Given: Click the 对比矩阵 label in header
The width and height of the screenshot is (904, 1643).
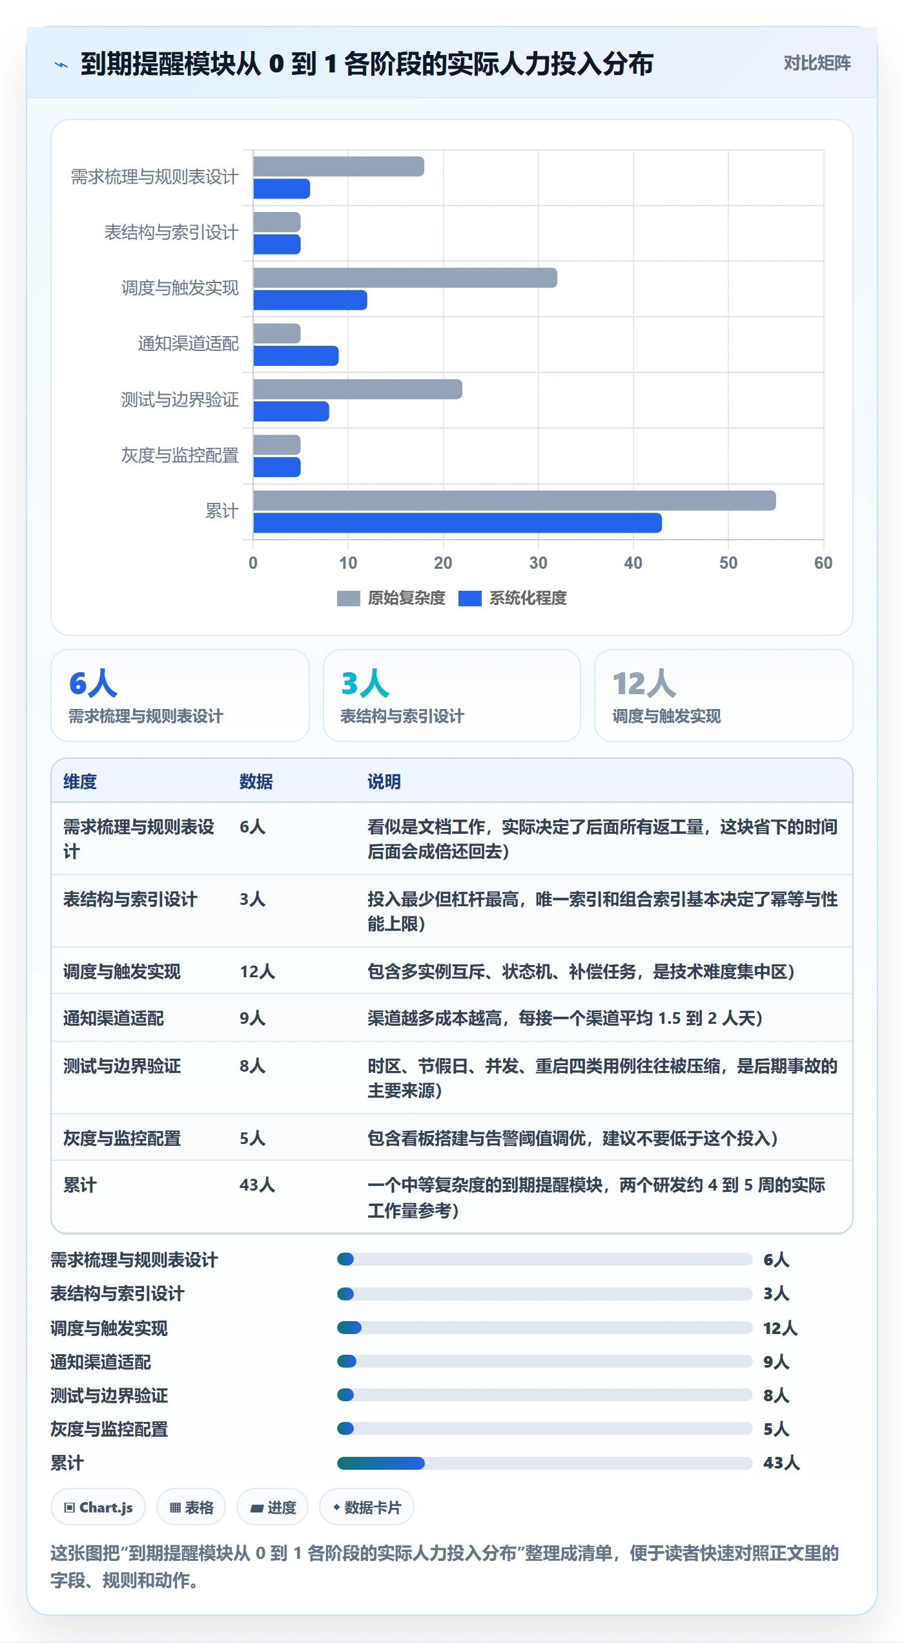Looking at the screenshot, I should pos(817,63).
